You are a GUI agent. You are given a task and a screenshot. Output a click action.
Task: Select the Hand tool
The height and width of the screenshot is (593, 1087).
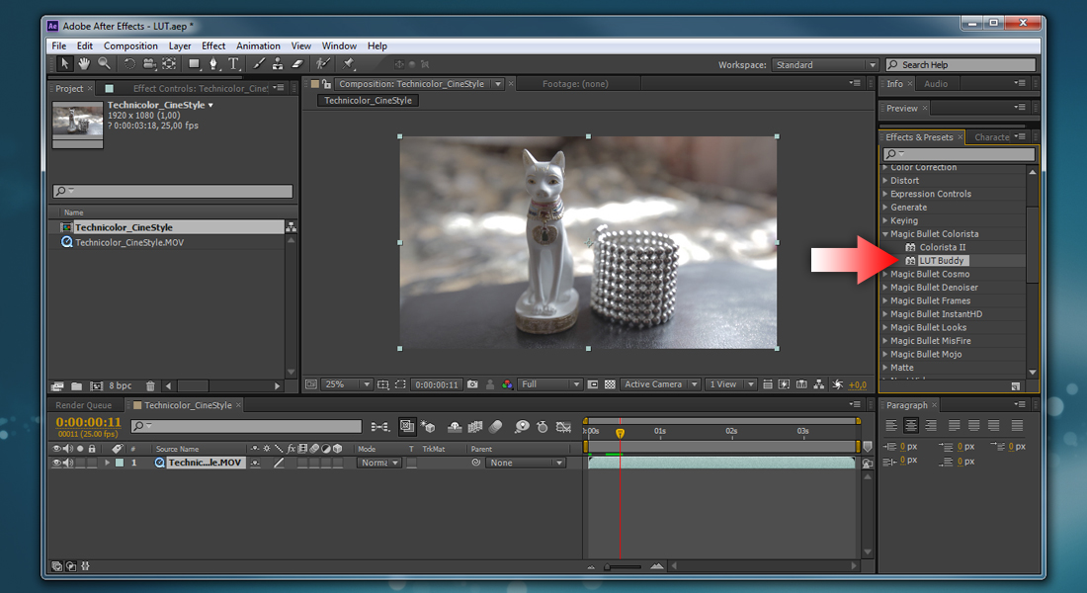[84, 63]
